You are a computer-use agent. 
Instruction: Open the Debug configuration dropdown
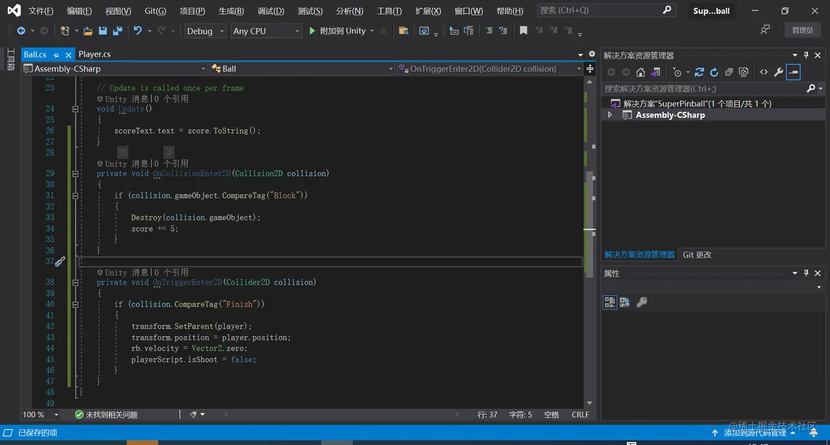tap(206, 31)
